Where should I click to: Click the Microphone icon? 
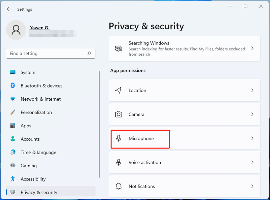point(118,138)
